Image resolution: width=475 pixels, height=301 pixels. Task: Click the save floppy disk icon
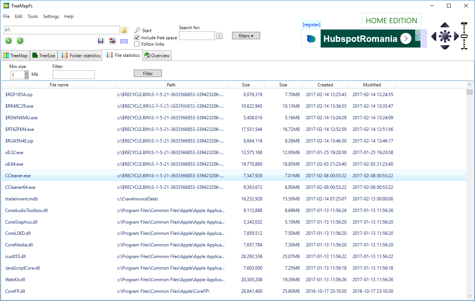101,41
